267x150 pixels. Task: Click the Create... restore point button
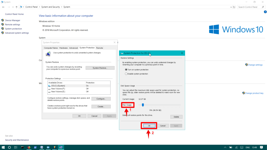coord(101,107)
